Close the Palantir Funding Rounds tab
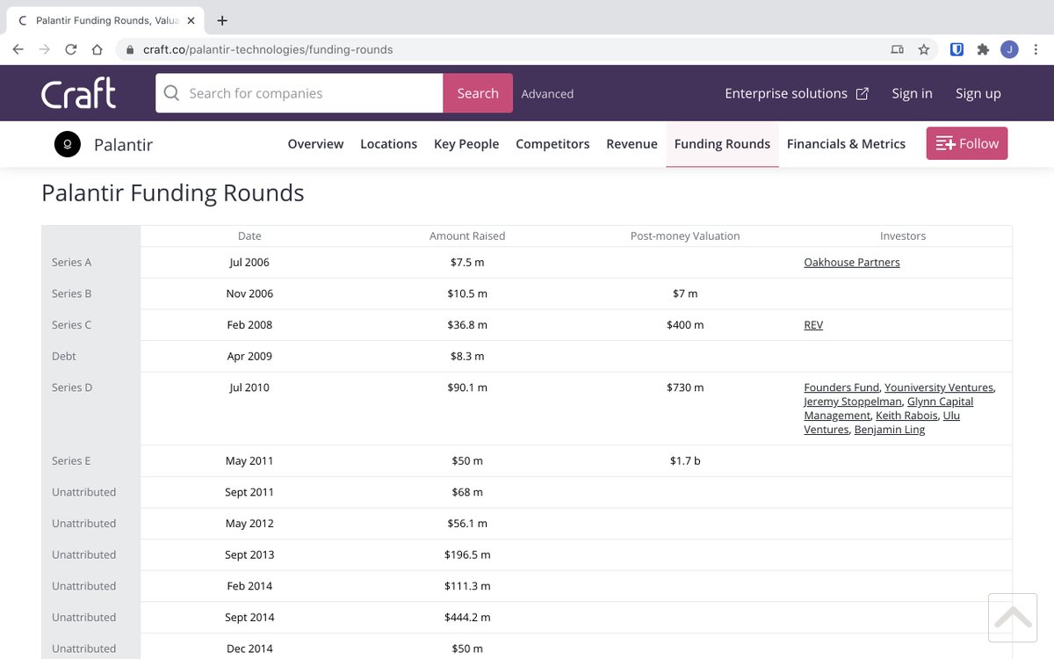 tap(191, 20)
